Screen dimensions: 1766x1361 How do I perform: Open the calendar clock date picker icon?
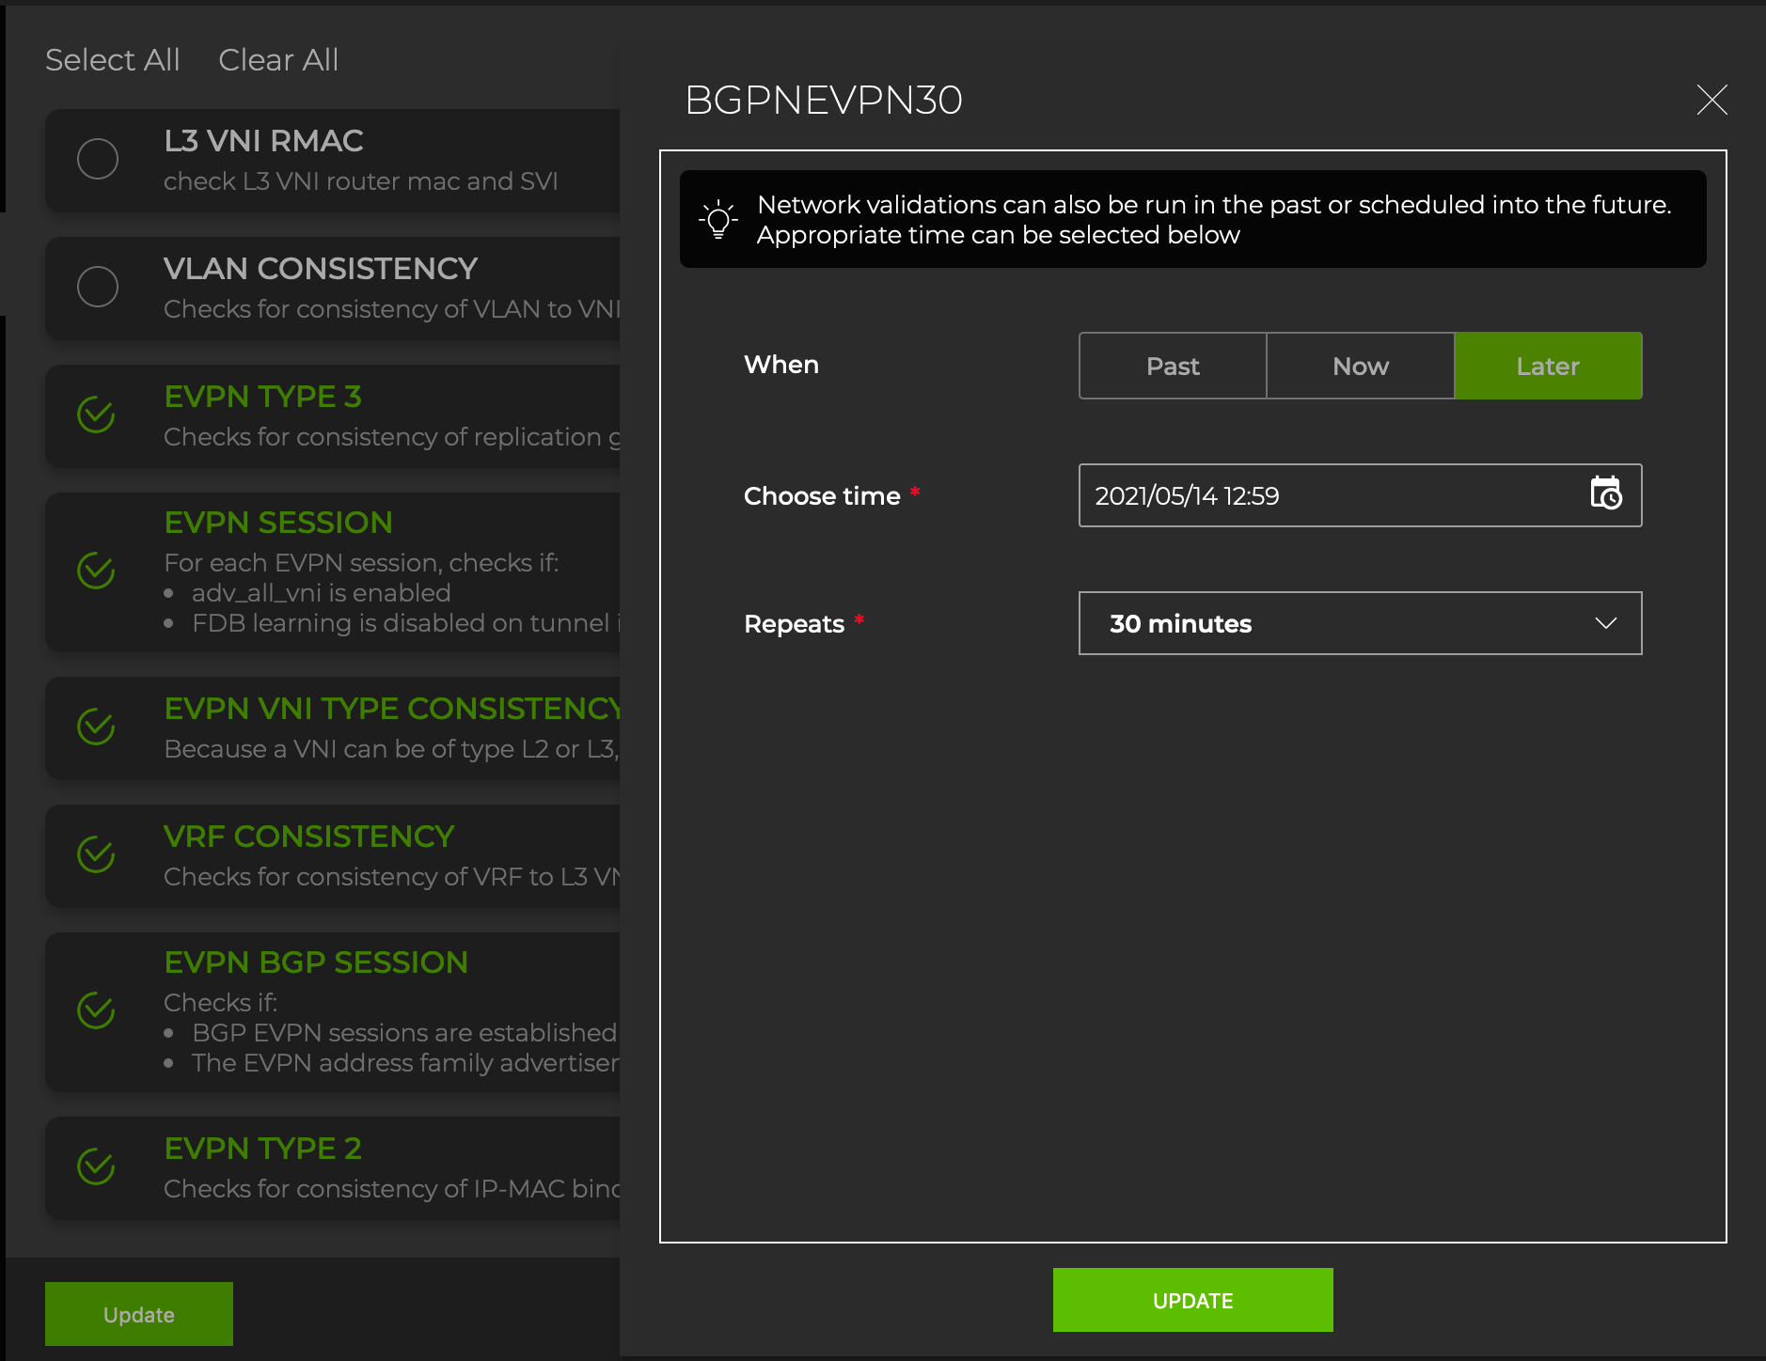1605,493
